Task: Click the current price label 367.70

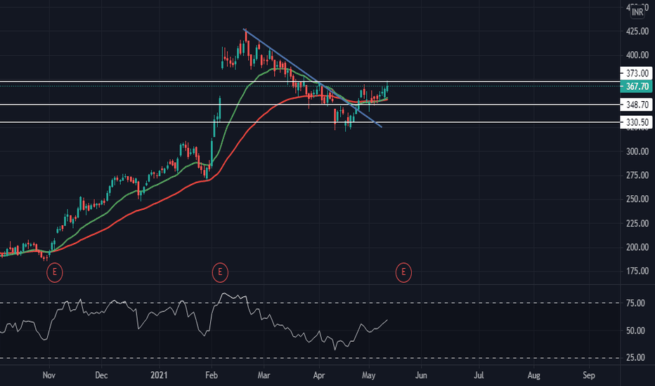Action: point(637,86)
